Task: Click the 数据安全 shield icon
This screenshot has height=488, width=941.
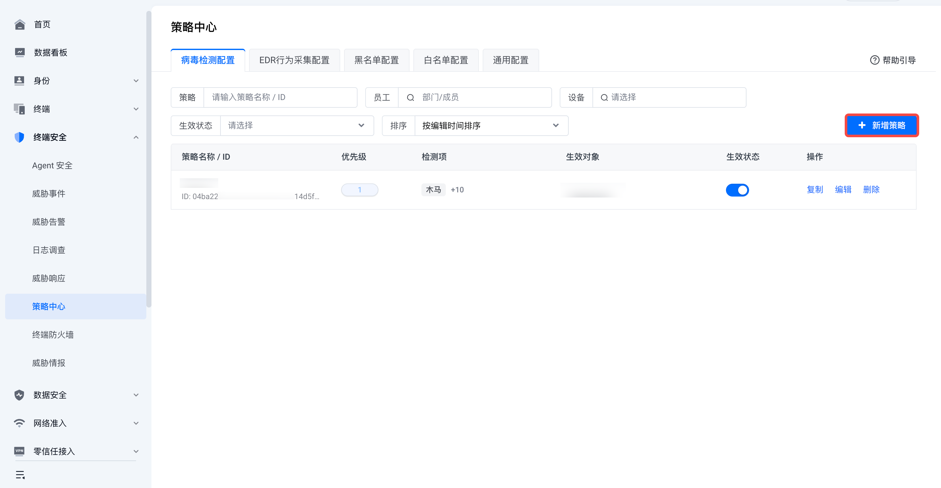Action: coord(19,395)
